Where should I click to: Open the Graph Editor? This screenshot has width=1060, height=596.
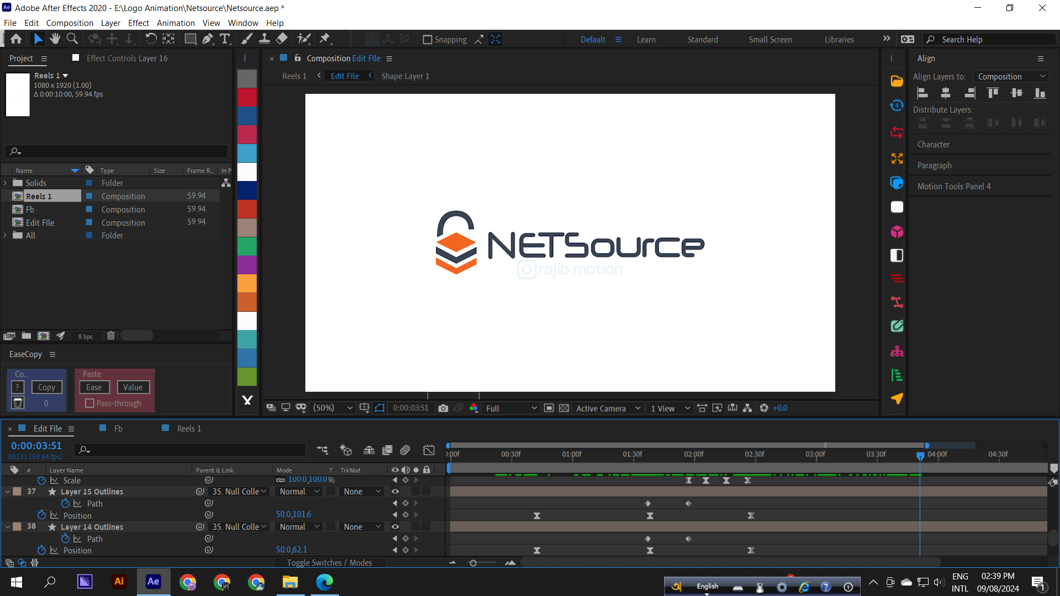(x=429, y=450)
